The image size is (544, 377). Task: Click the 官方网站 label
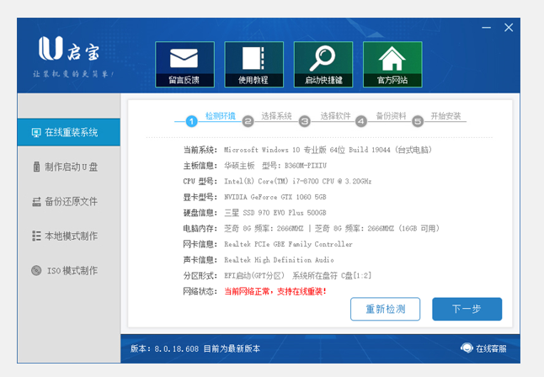pos(392,80)
